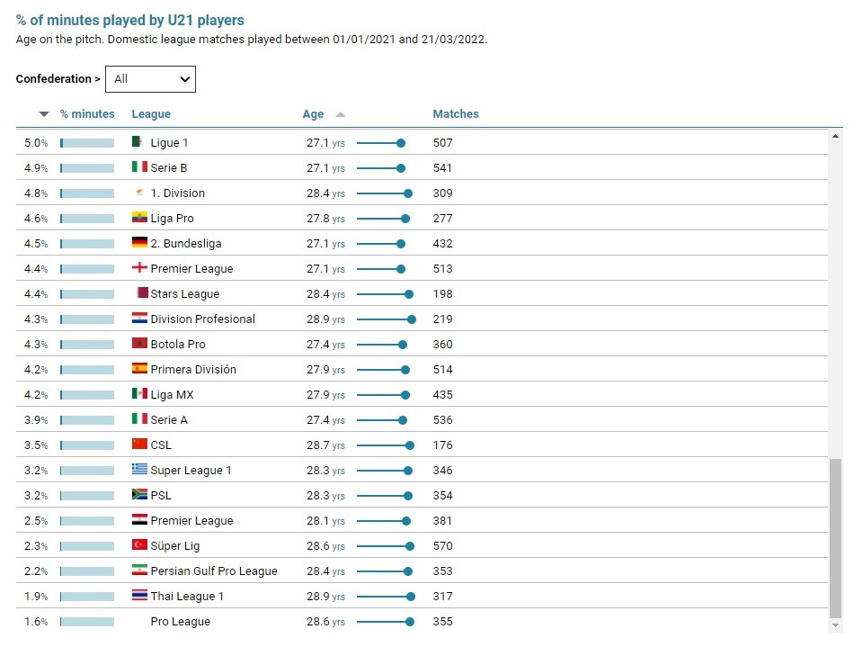Click the Spain flag beside Primera División
The image size is (854, 647).
click(139, 369)
